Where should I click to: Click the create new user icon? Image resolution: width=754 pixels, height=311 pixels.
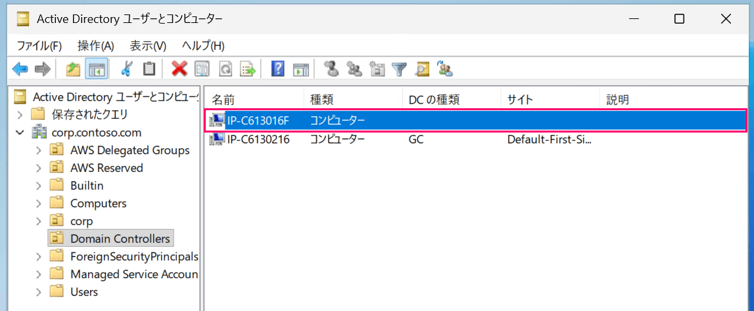click(331, 69)
